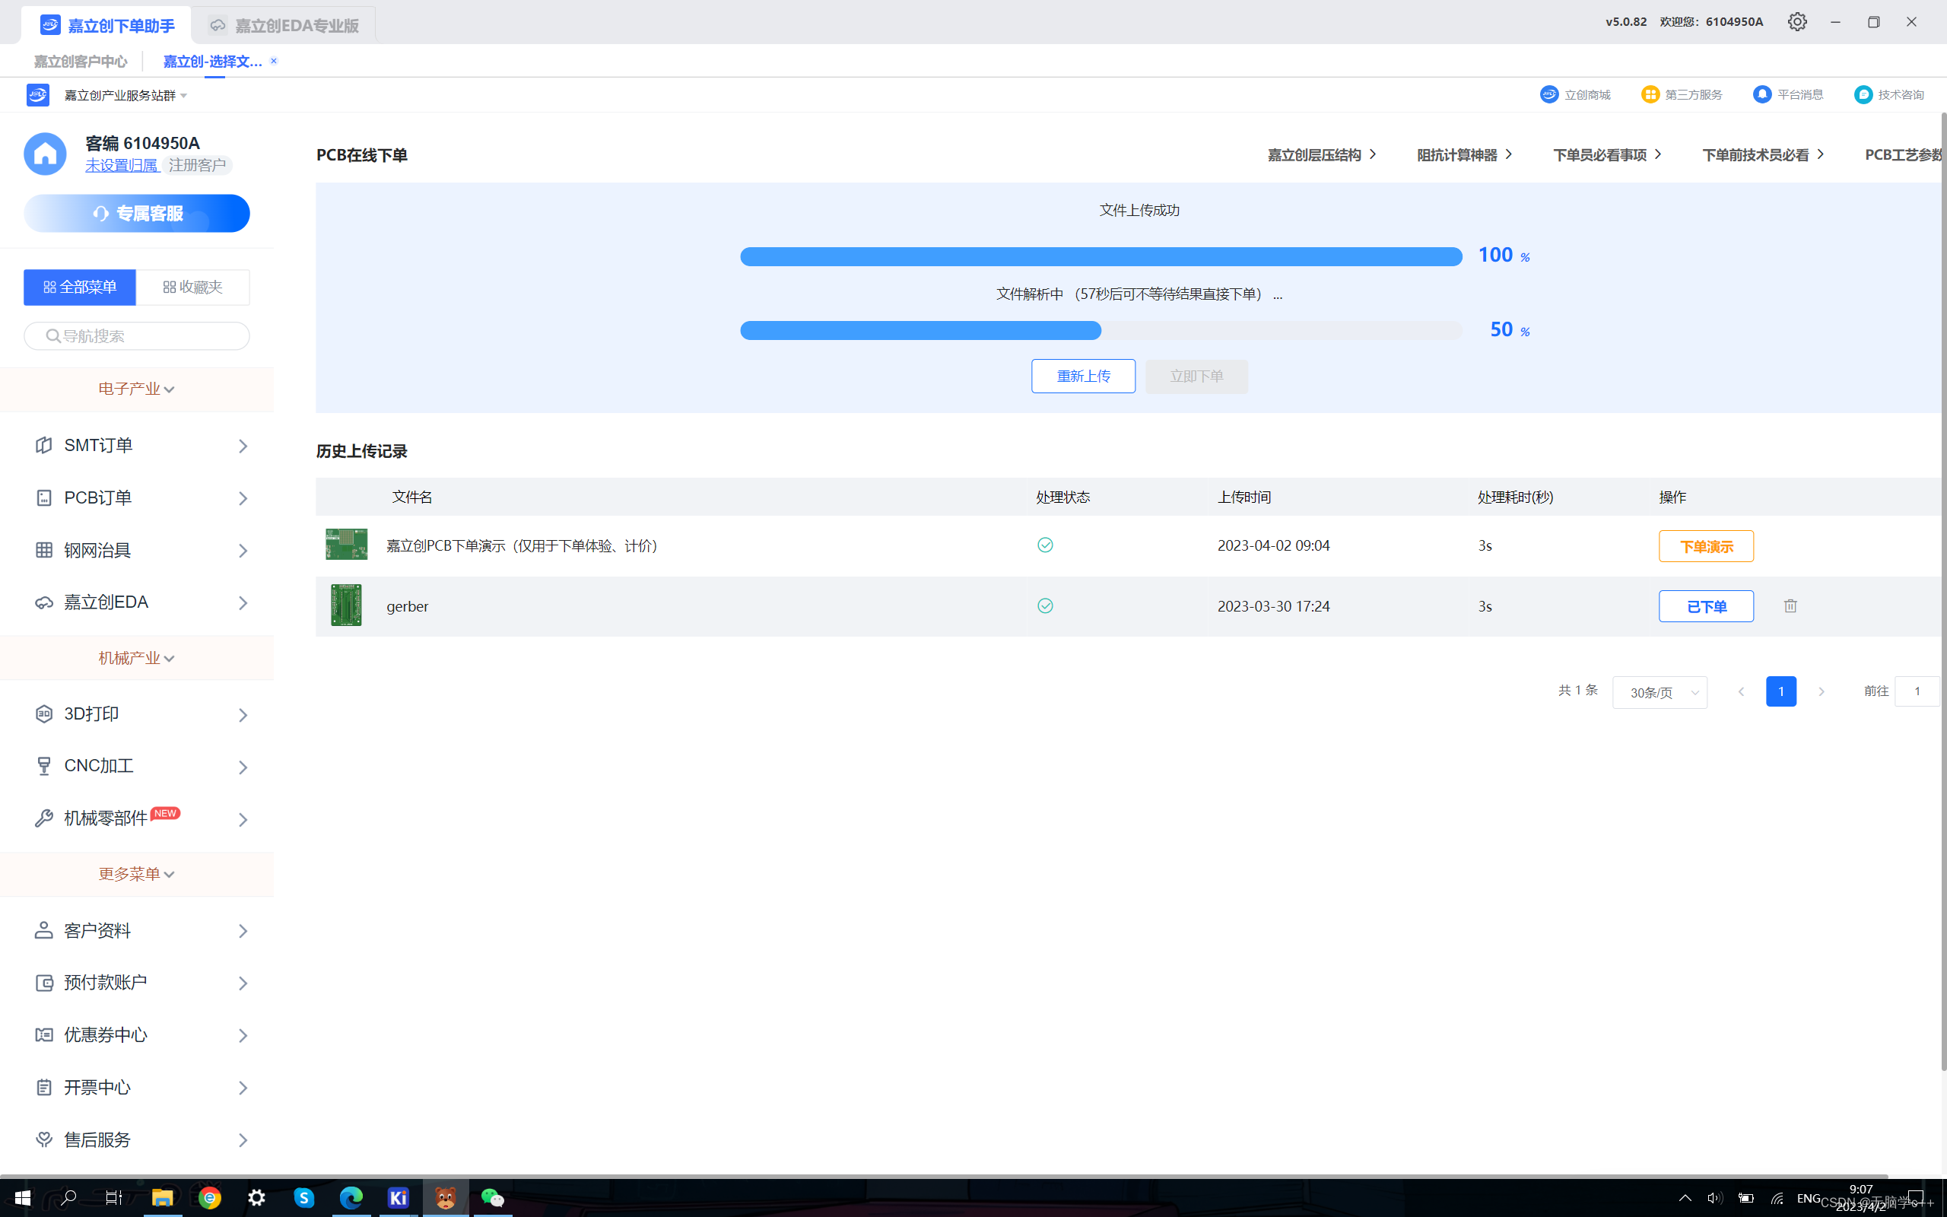Select the 全部菜单 tab
The height and width of the screenshot is (1217, 1947).
point(80,288)
